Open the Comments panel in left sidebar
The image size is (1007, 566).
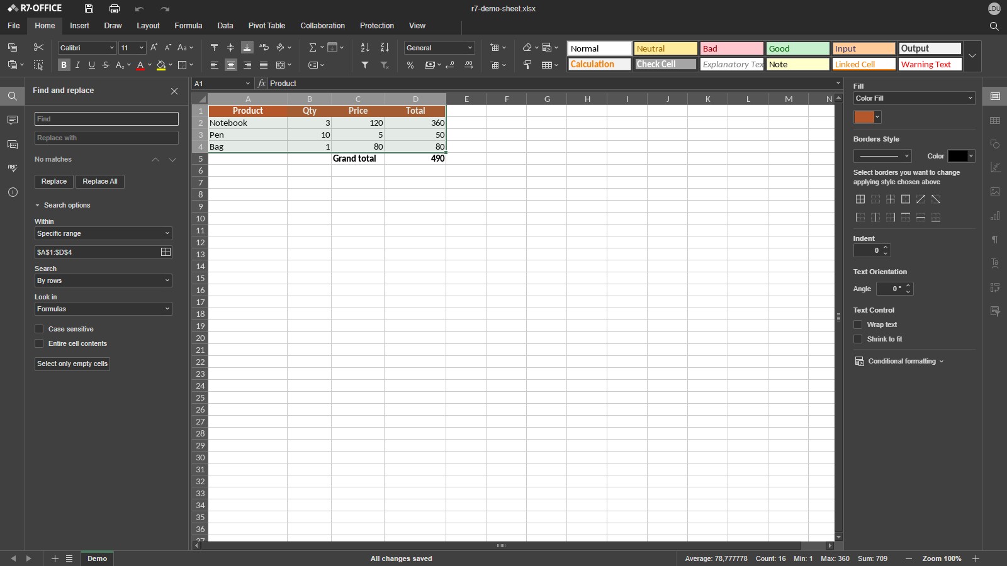point(13,120)
